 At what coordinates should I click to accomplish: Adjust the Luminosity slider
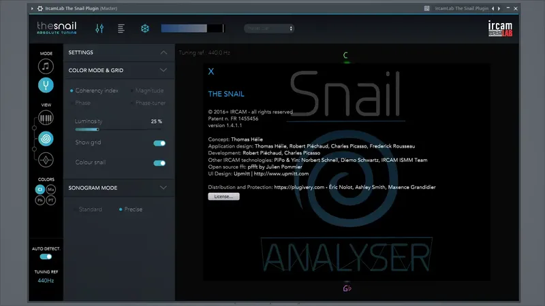click(x=118, y=129)
